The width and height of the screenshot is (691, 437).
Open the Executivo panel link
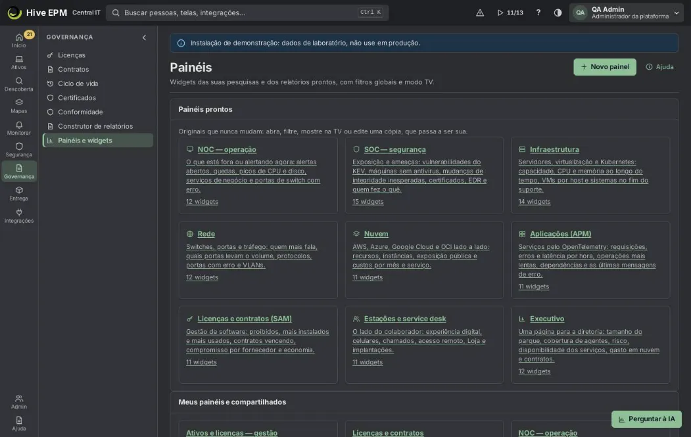coord(547,319)
